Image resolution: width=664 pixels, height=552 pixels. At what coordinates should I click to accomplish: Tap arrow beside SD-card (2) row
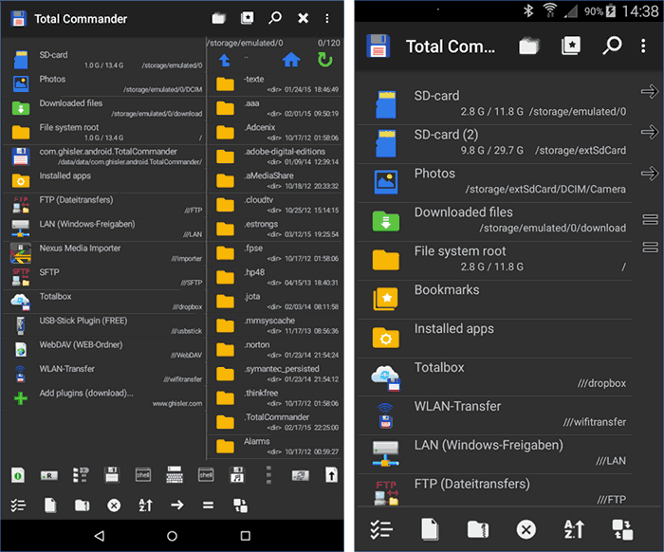tap(650, 132)
